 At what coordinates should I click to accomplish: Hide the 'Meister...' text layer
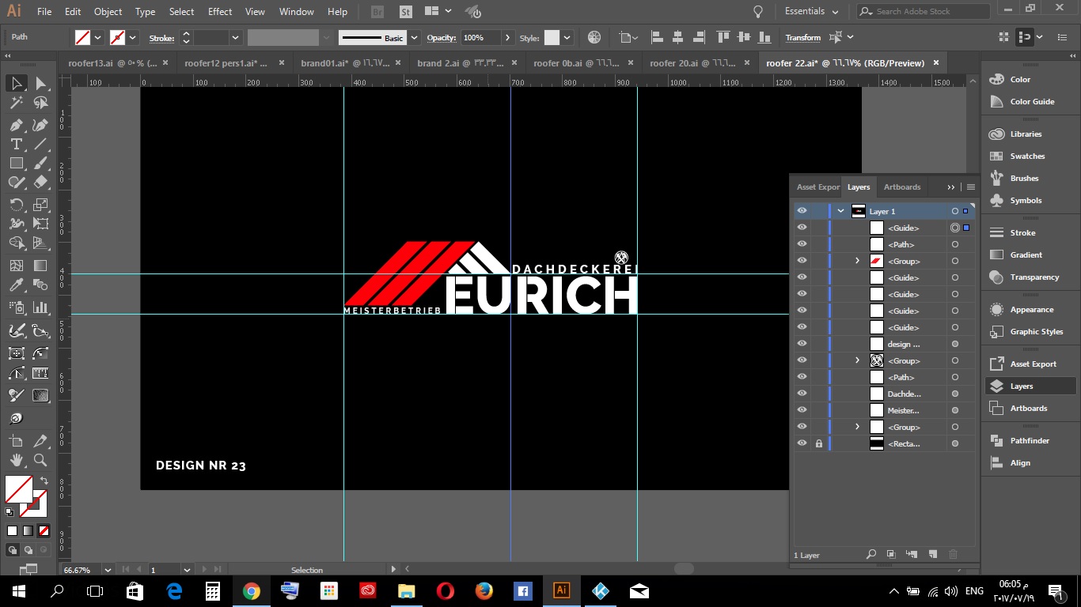[x=802, y=410]
